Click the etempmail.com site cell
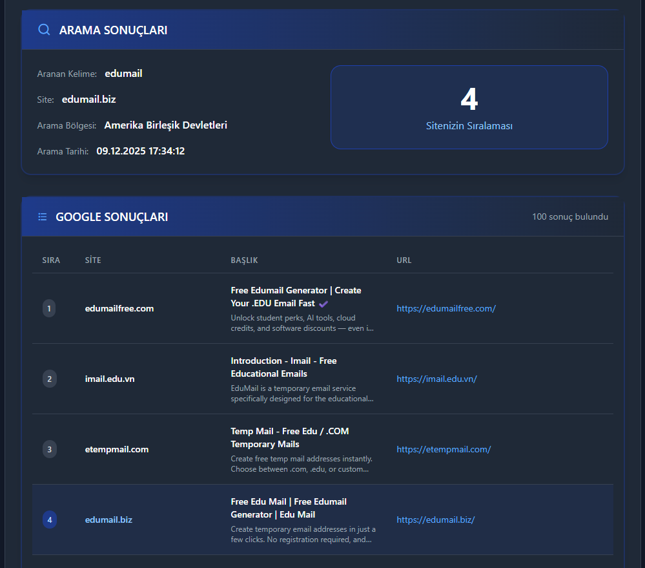 [117, 449]
